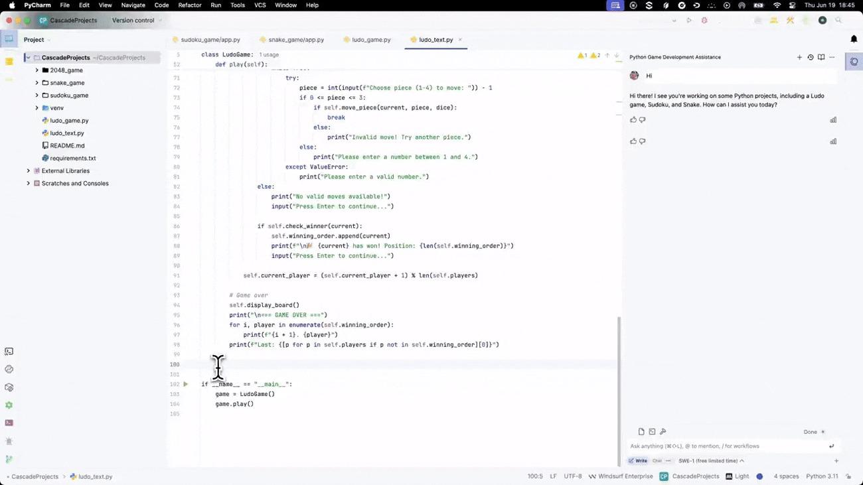Screen dimensions: 863x485
Task: Click thumbs up on the assistant's greeting
Action: 633,120
